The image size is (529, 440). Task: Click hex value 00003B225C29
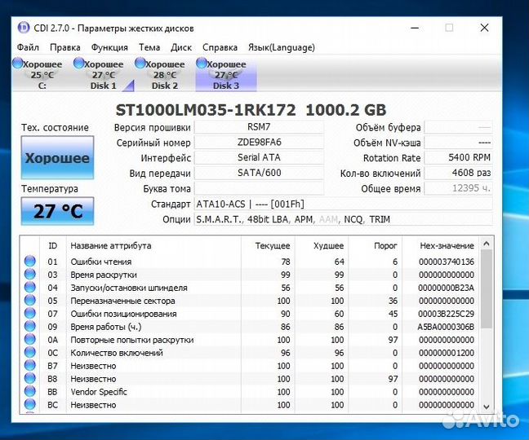(x=446, y=314)
